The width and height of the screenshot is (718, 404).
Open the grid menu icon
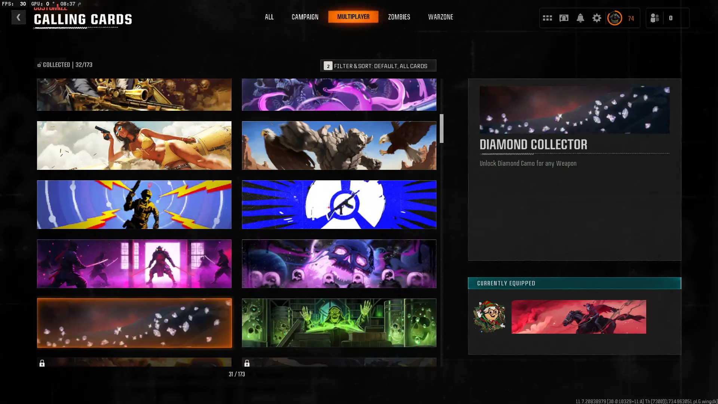(547, 18)
